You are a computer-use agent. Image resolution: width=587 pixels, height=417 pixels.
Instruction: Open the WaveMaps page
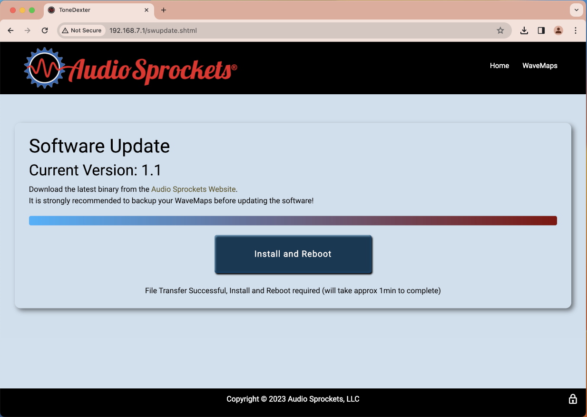539,66
